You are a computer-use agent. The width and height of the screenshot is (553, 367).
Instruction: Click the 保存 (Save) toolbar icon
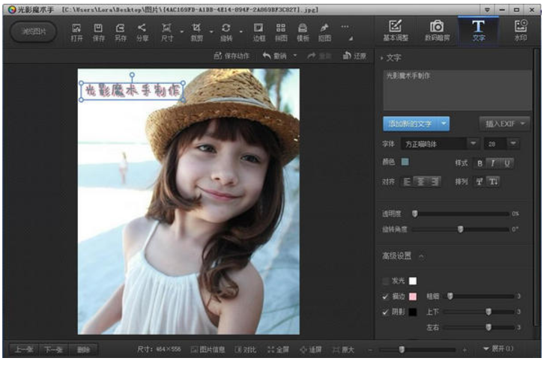coord(98,31)
